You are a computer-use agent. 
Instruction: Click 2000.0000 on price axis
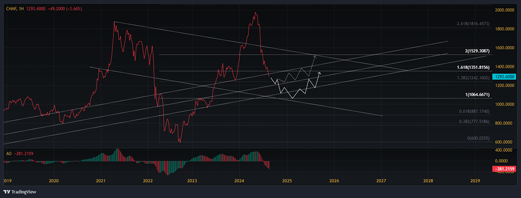tap(504, 10)
